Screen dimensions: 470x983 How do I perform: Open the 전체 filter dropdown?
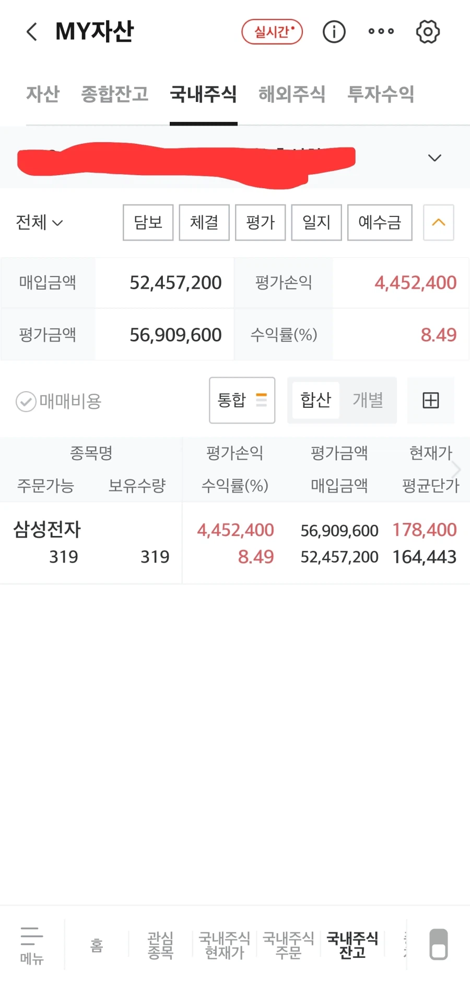tap(39, 223)
